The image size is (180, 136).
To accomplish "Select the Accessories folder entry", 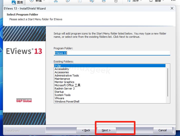I will (x=62, y=72).
